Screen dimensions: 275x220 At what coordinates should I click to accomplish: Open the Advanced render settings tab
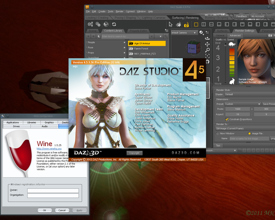click(x=235, y=35)
